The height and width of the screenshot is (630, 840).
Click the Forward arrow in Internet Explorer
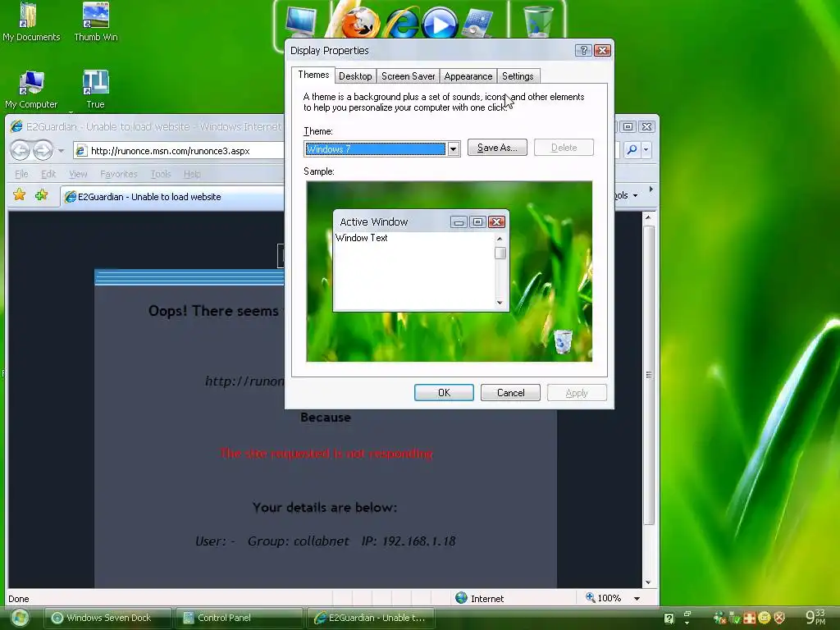43,150
